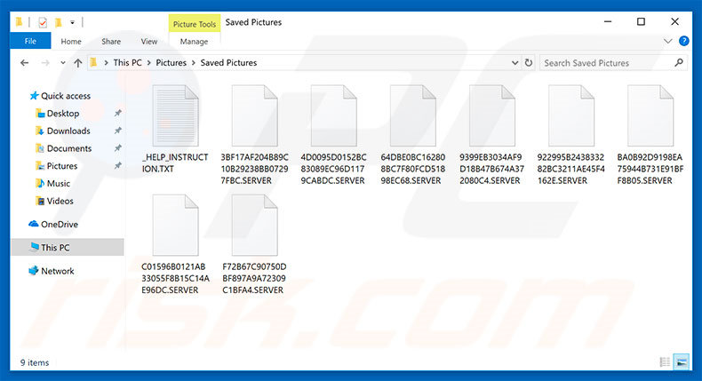Go forward with the right arrow

[x=45, y=63]
